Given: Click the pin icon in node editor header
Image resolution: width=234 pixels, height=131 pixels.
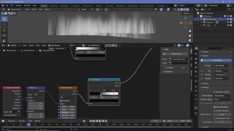Looking at the screenshot, I should pyautogui.click(x=120, y=45).
